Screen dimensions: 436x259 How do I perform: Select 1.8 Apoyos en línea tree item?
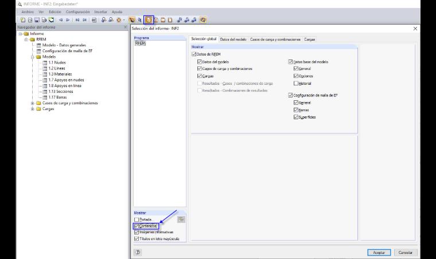pyautogui.click(x=65, y=86)
